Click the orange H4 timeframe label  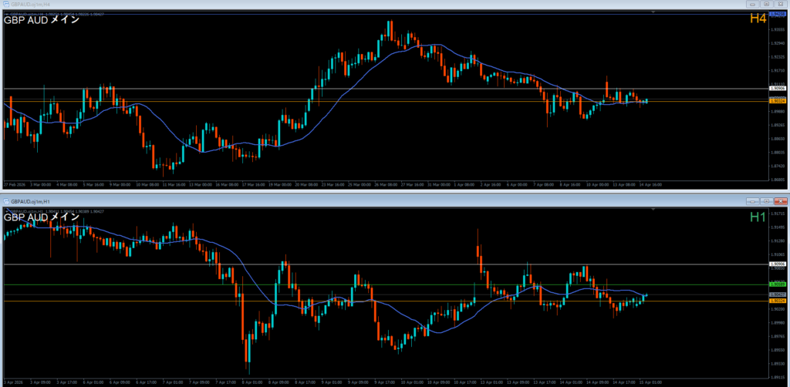pyautogui.click(x=758, y=19)
